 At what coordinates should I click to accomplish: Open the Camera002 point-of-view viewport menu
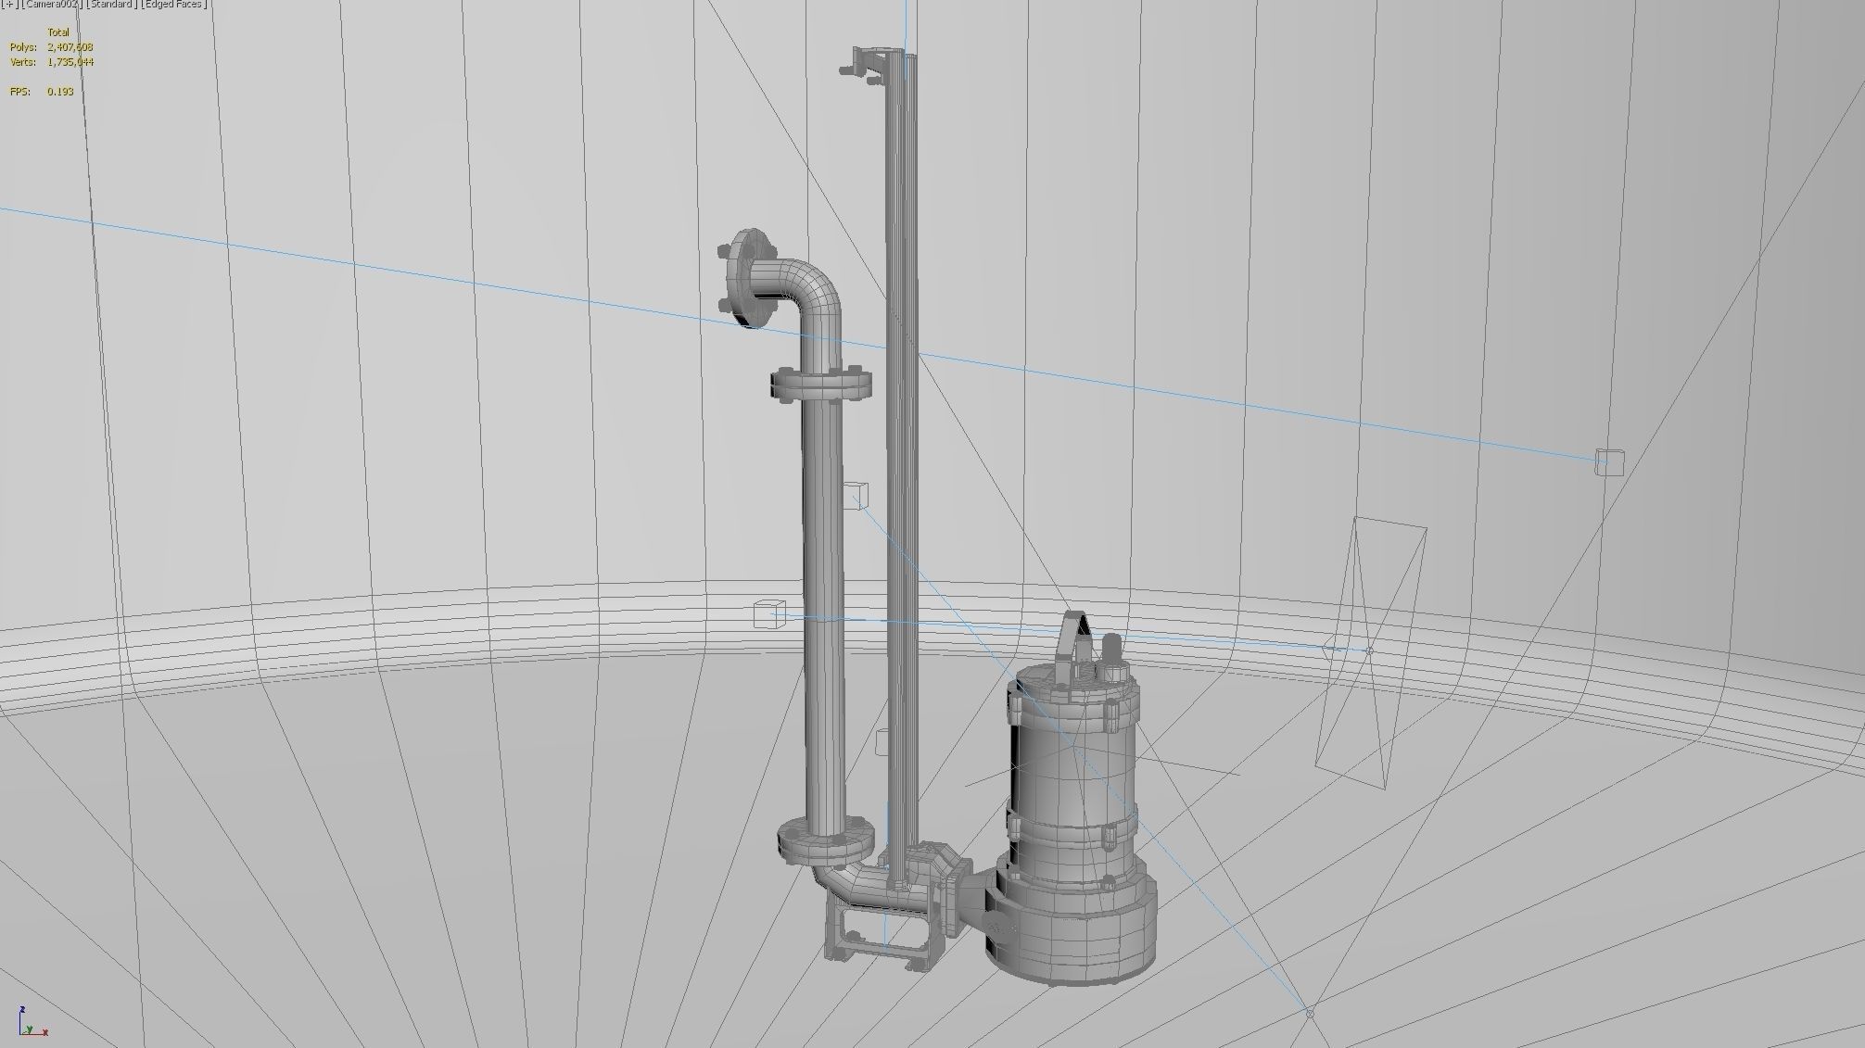[x=52, y=5]
